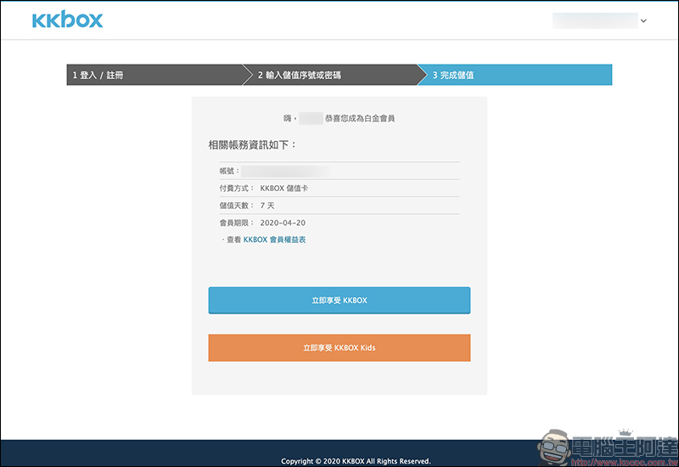679x467 pixels.
Task: Expand the account menu chevron arrow
Action: coord(643,20)
